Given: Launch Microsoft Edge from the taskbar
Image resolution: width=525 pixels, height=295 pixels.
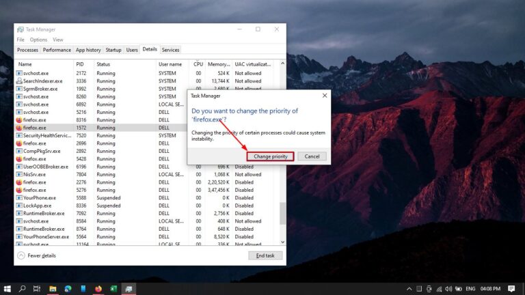Looking at the screenshot, I should pyautogui.click(x=68, y=289).
